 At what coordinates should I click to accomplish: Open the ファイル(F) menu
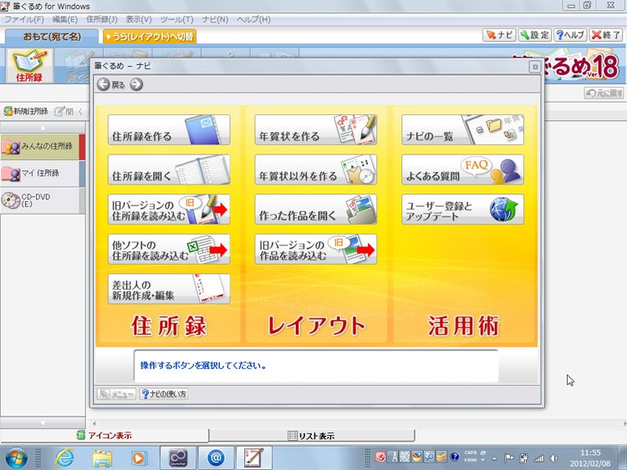click(24, 19)
